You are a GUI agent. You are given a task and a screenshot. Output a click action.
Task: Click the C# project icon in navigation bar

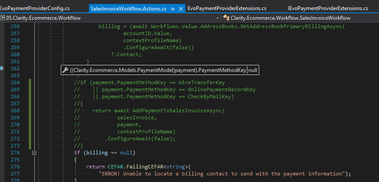(2, 18)
